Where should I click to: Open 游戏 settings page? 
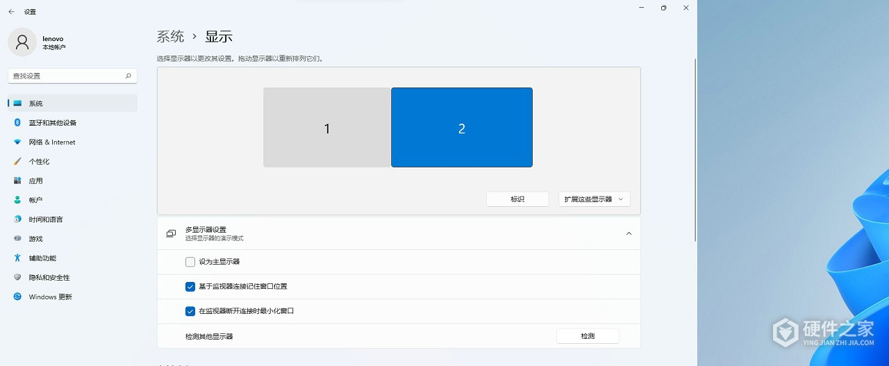click(x=72, y=239)
